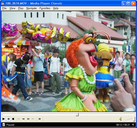The height and width of the screenshot is (128, 137).
Task: Open the Favorites menu
Action: click(x=45, y=8)
